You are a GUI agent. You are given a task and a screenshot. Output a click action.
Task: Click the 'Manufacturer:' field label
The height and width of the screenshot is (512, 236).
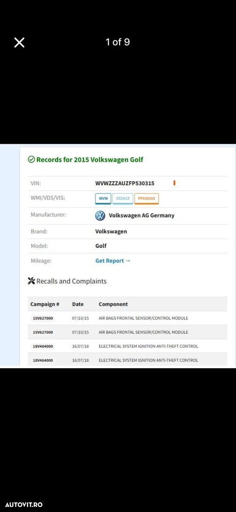pos(48,215)
